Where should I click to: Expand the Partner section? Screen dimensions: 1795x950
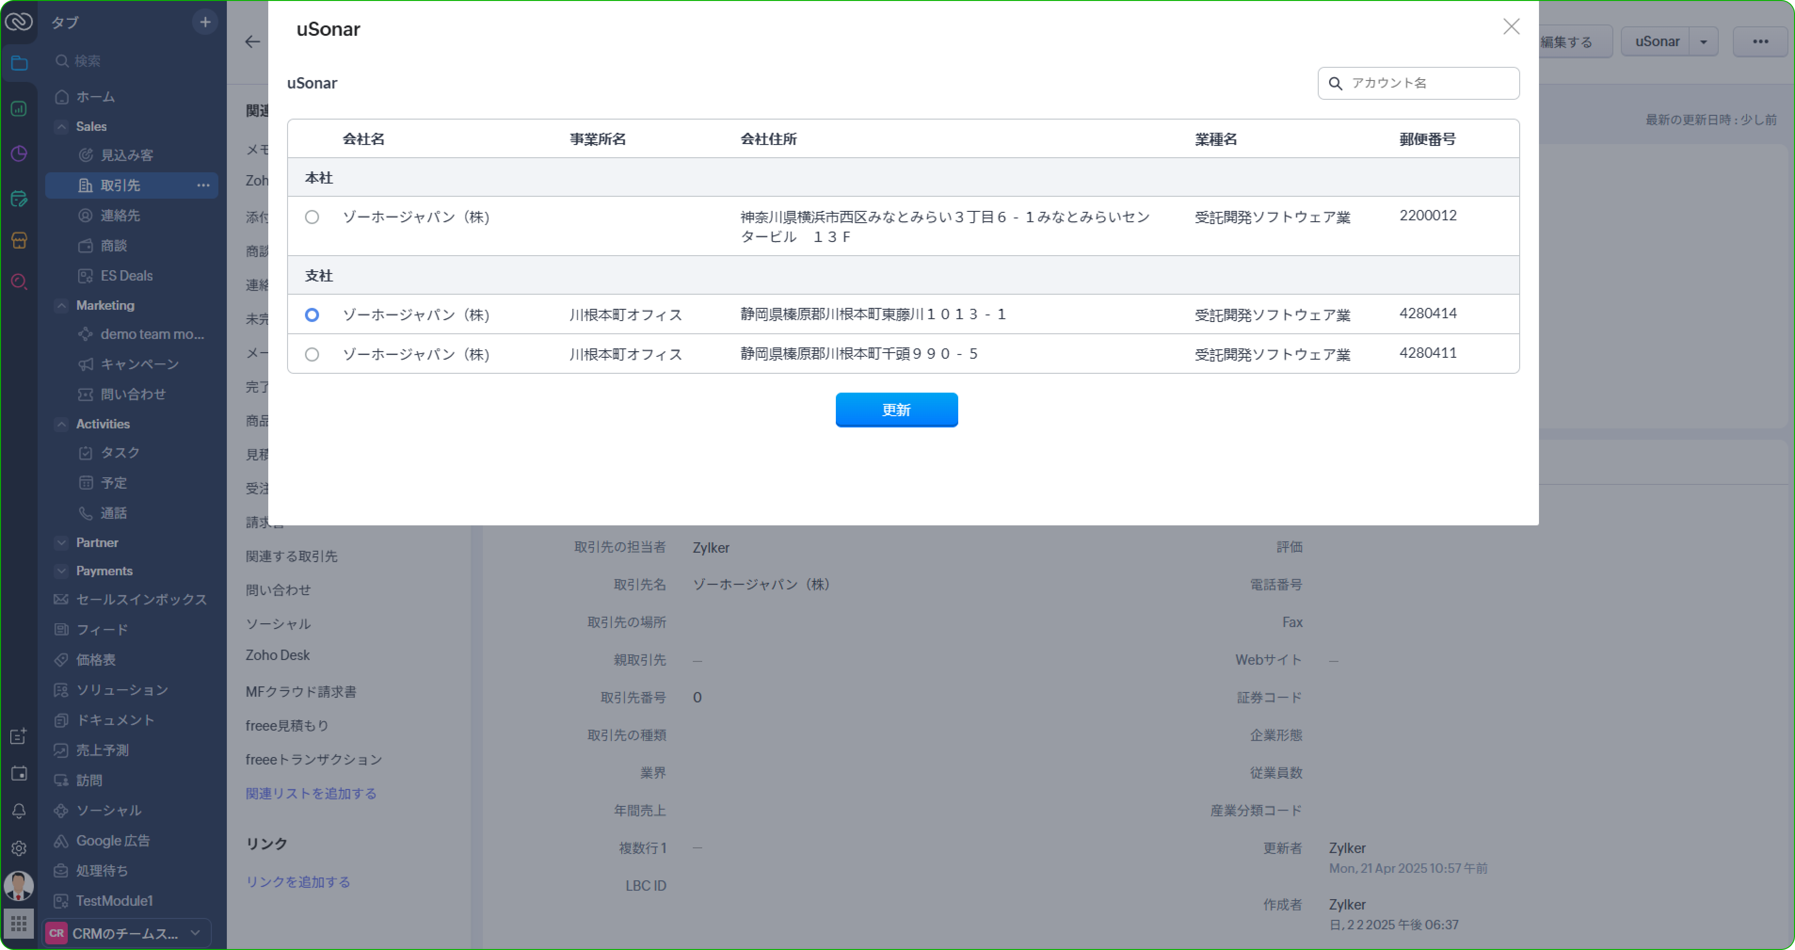click(x=61, y=542)
